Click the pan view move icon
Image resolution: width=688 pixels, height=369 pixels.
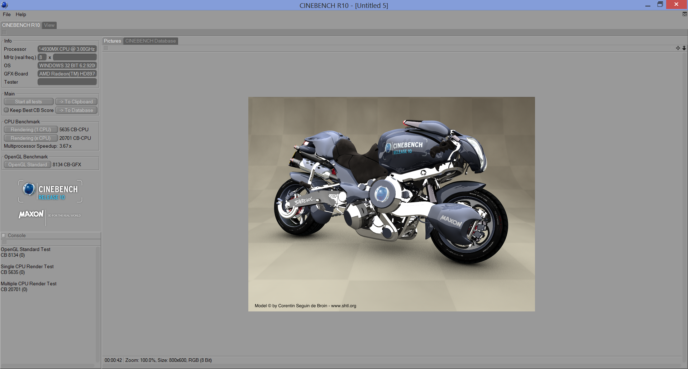[678, 48]
